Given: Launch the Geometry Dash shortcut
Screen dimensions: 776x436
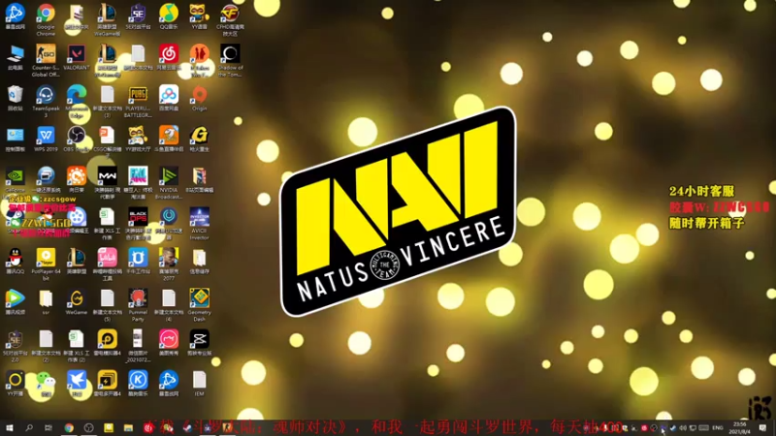Looking at the screenshot, I should [x=199, y=305].
